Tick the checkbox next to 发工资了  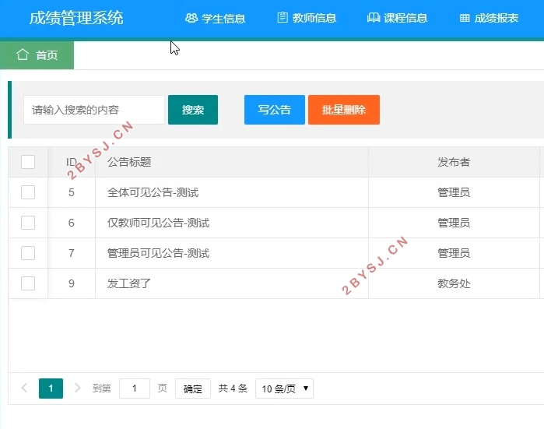click(x=28, y=283)
